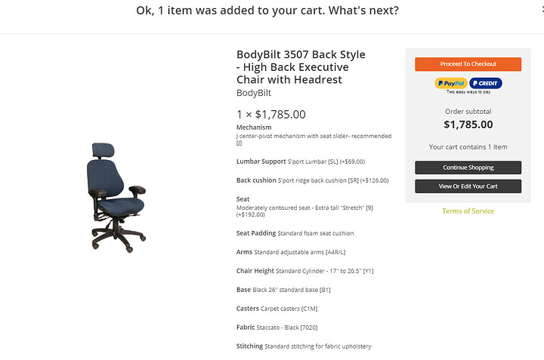Select the Seat Padding option line
The image size is (544, 360).
[295, 233]
